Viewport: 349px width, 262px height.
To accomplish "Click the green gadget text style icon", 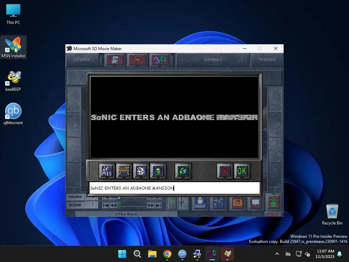I will tap(158, 171).
